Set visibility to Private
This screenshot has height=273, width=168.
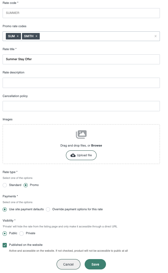pyautogui.click(x=22, y=234)
